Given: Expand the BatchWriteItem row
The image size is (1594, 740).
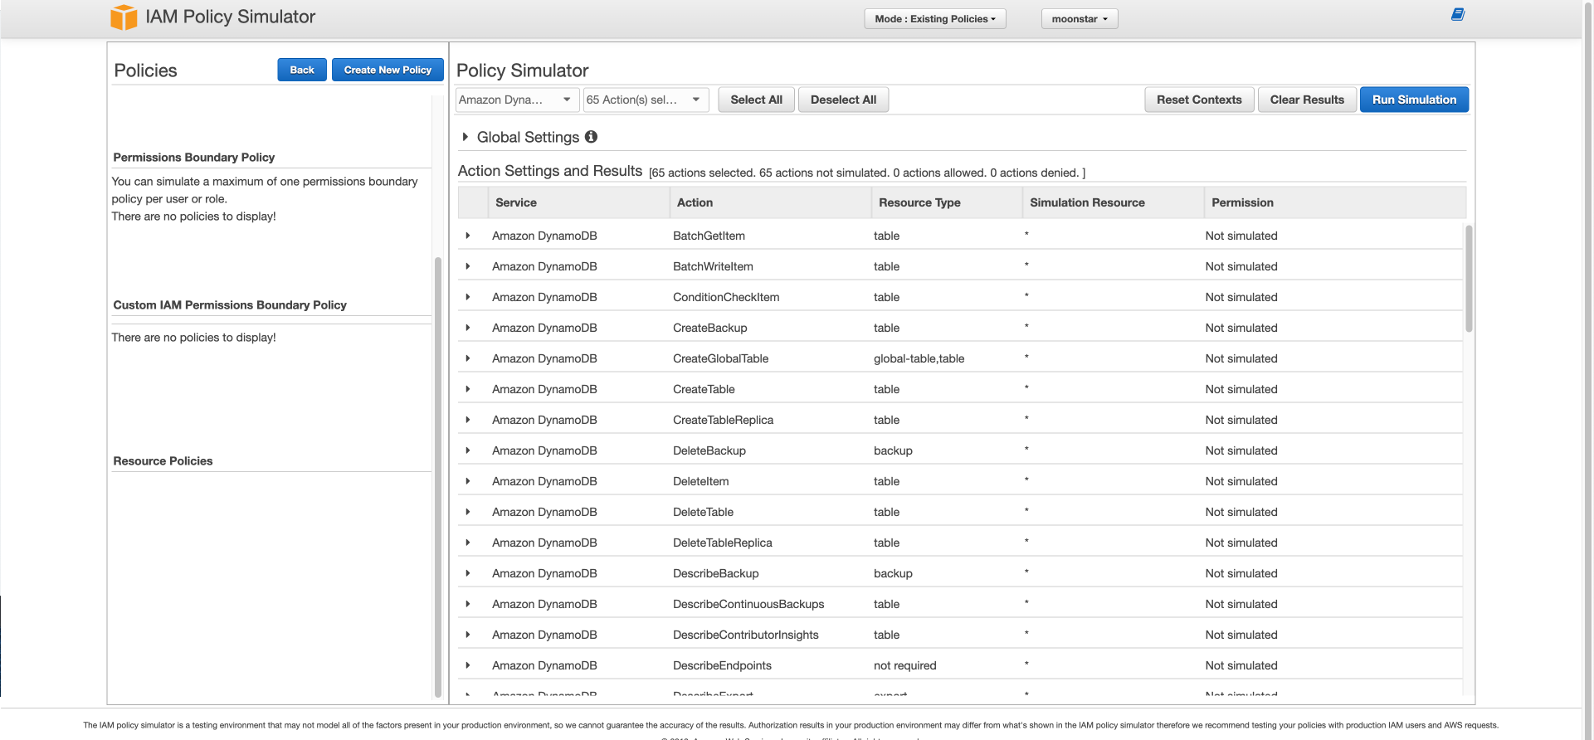Looking at the screenshot, I should pos(468,266).
